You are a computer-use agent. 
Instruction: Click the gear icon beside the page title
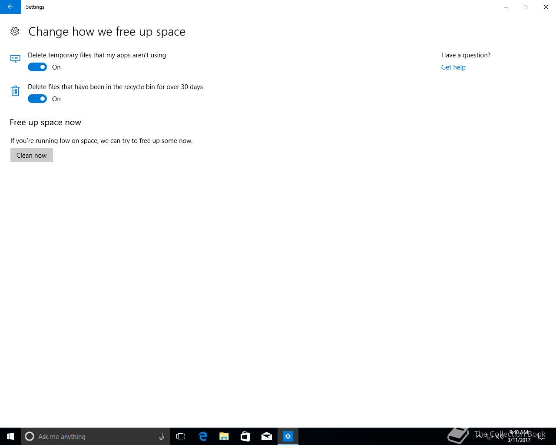click(x=15, y=31)
